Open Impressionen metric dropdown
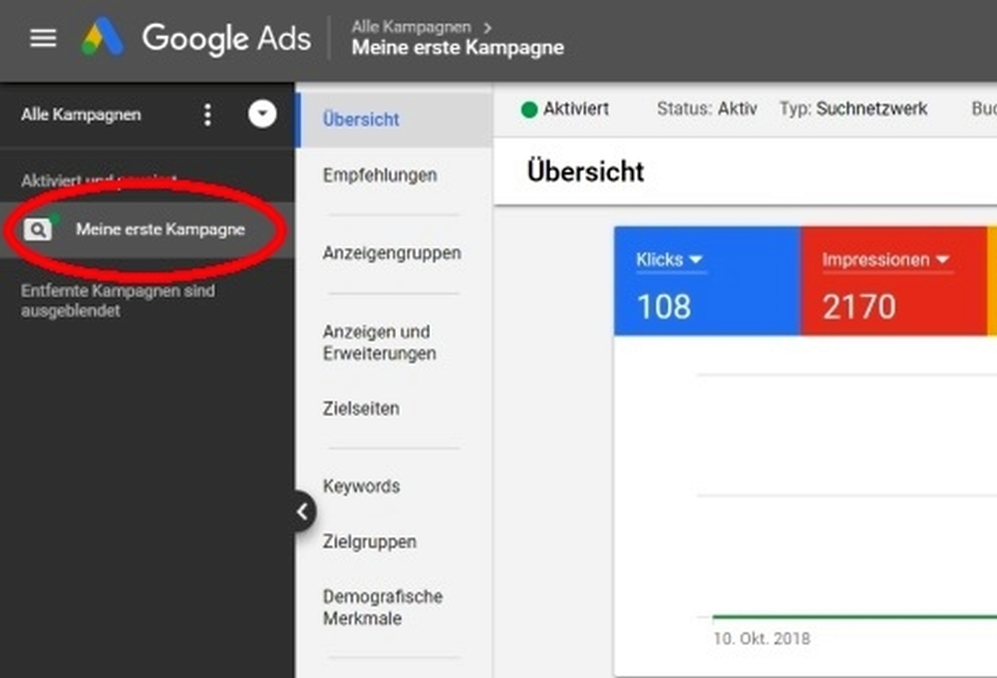Screen dimensions: 997x678 pyautogui.click(x=885, y=259)
